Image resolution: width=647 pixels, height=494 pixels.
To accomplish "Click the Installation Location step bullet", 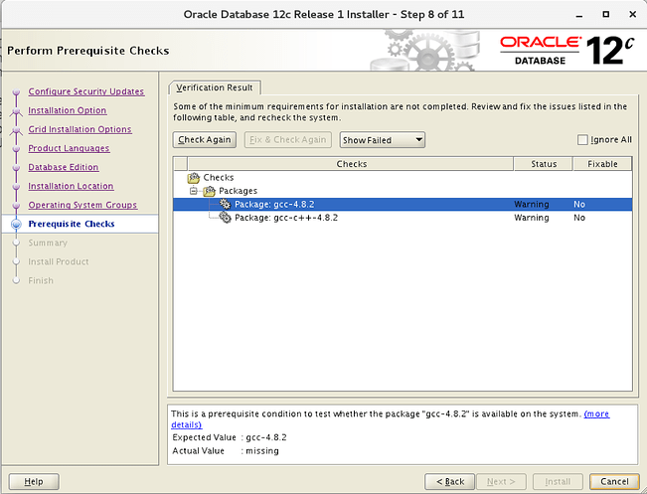I will pos(16,187).
